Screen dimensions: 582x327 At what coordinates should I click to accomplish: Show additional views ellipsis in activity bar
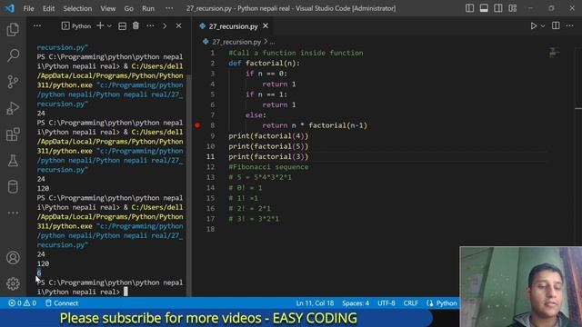tap(13, 213)
